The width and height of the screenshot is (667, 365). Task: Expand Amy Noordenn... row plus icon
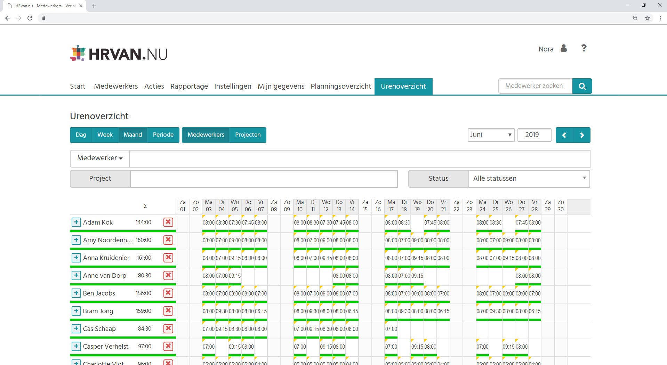(x=76, y=240)
